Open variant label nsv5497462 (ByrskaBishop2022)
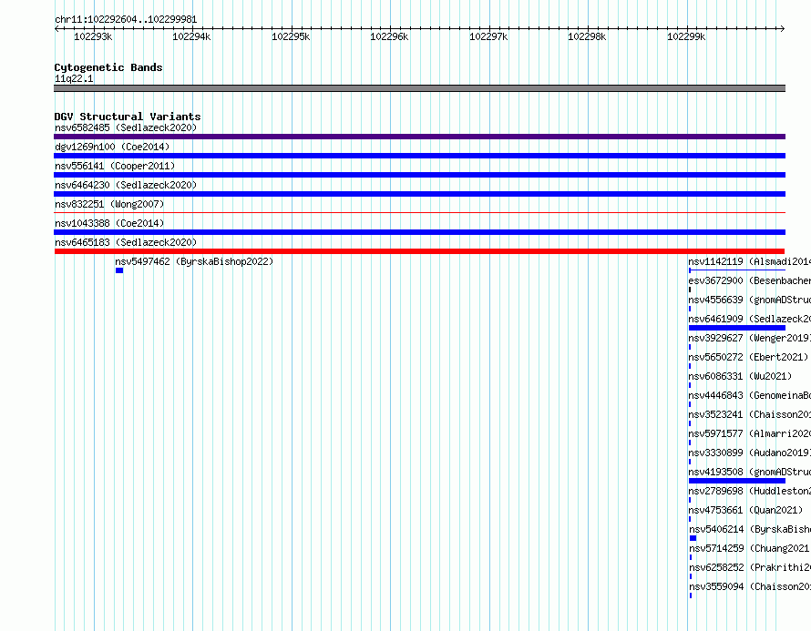 click(194, 261)
